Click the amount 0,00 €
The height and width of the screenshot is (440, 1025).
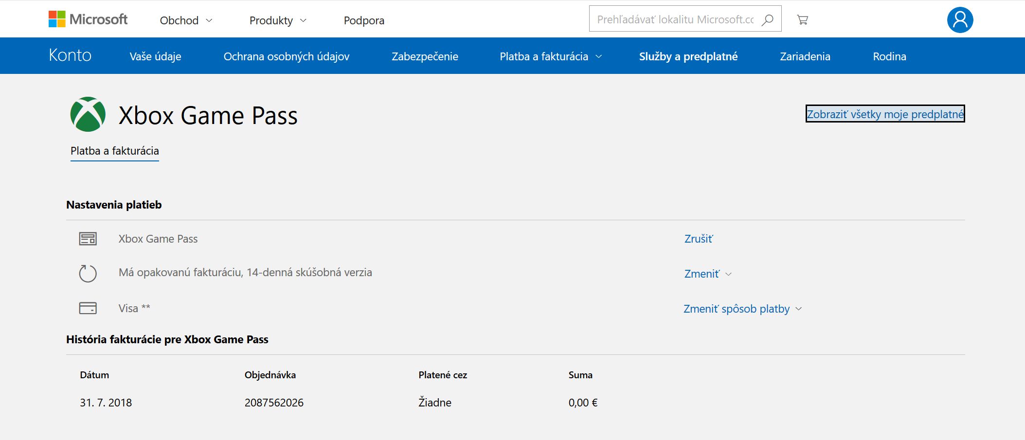583,403
